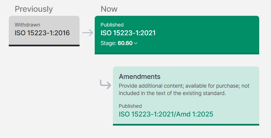Click the right arrow between standard versions
The width and height of the screenshot is (271, 138).
[87, 33]
